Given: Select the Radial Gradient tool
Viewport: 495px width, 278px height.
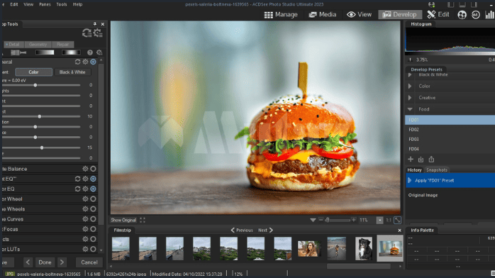Looking at the screenshot, I should 71,52.
